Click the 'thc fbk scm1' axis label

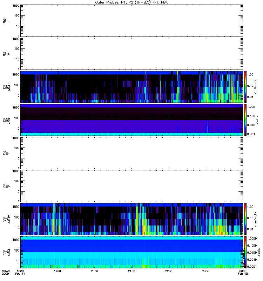(x=7, y=252)
